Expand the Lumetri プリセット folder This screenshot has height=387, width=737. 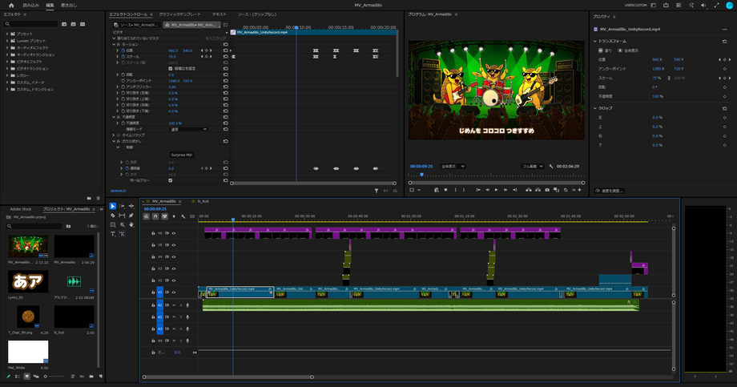[7, 41]
